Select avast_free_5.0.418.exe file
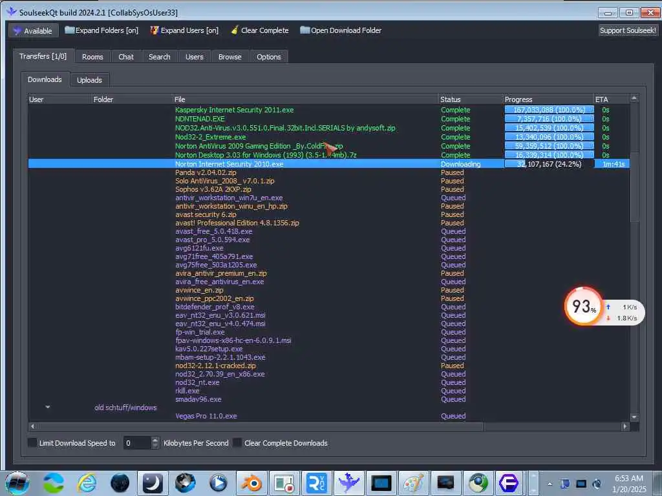This screenshot has width=662, height=496. click(213, 232)
